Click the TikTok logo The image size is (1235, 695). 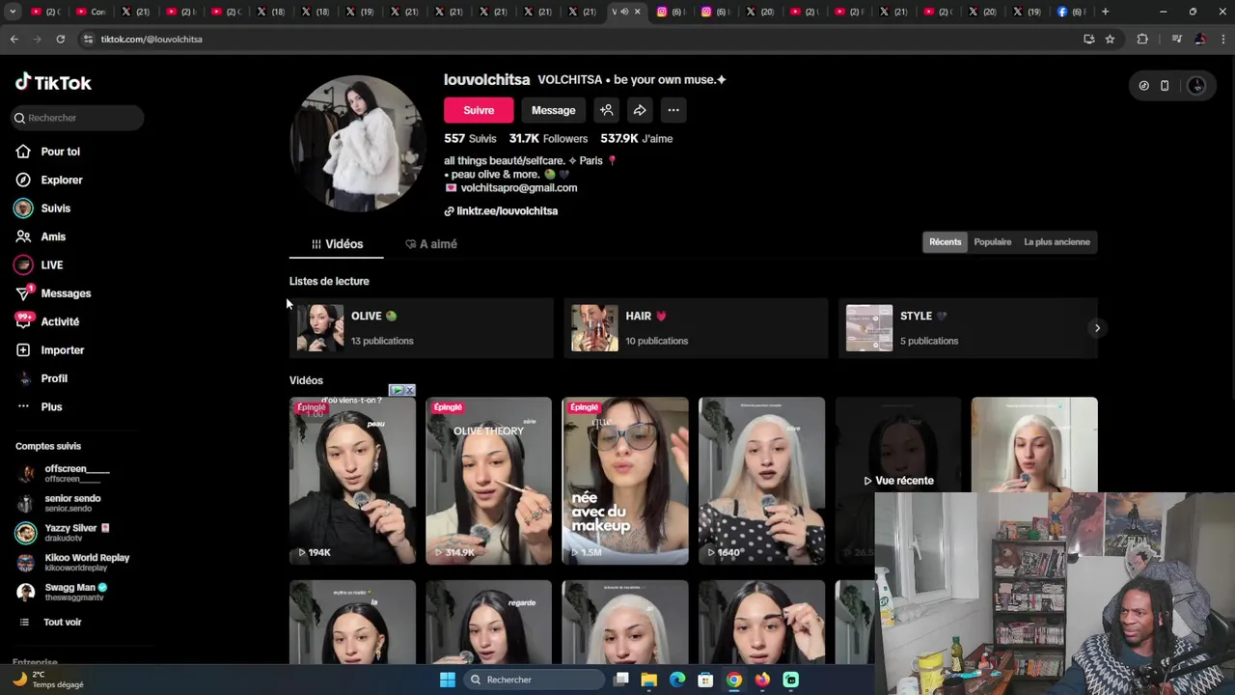(x=53, y=82)
